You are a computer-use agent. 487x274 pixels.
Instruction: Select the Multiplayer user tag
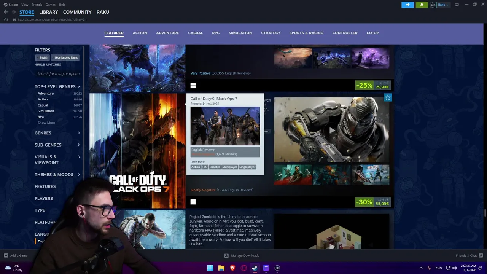229,167
